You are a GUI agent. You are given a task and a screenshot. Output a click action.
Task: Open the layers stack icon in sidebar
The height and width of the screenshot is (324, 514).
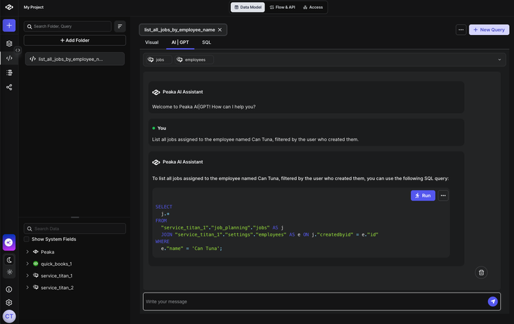[x=9, y=43]
